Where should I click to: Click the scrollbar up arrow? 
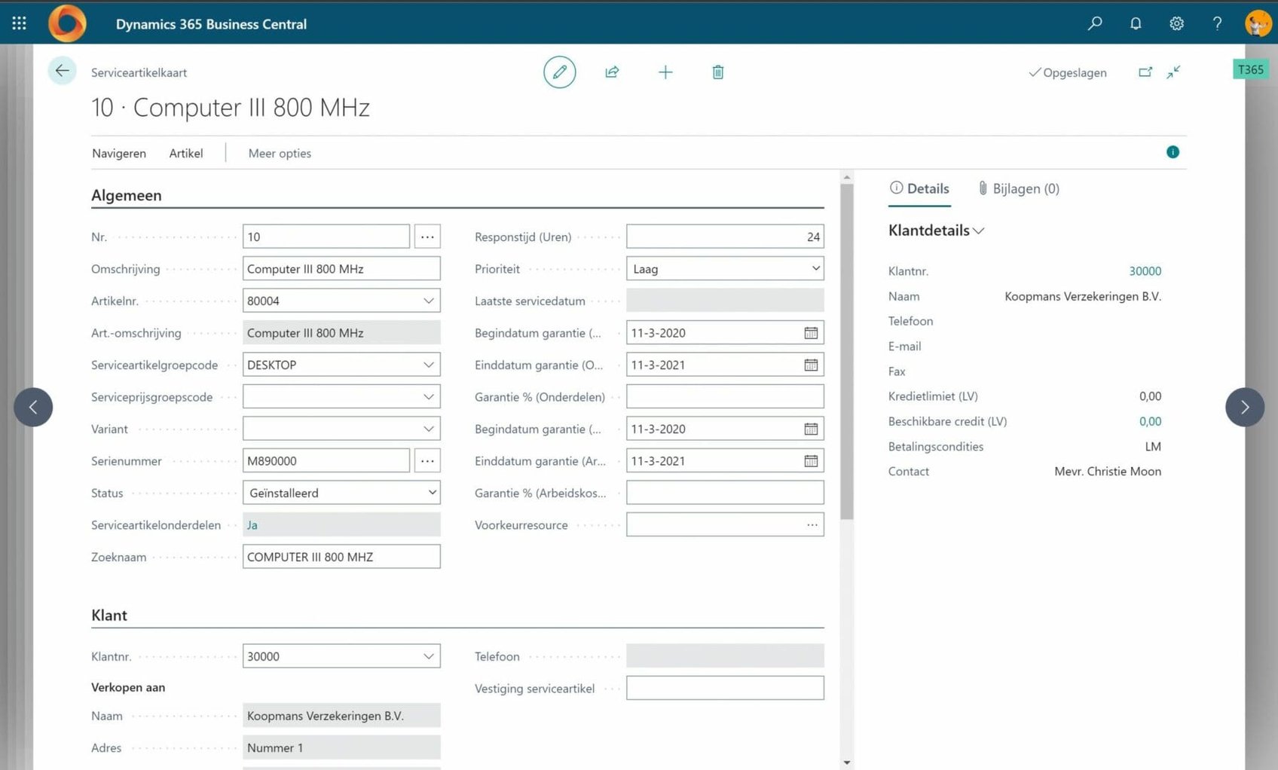click(847, 178)
